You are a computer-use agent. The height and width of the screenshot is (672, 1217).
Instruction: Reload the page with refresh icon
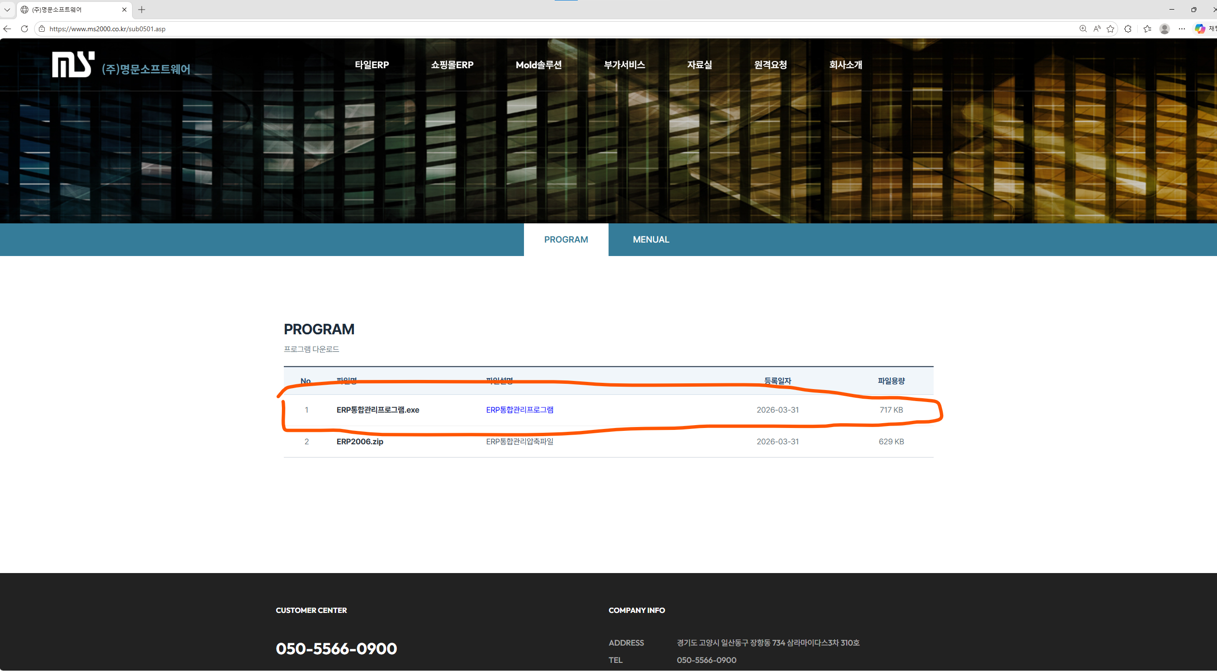pyautogui.click(x=24, y=29)
